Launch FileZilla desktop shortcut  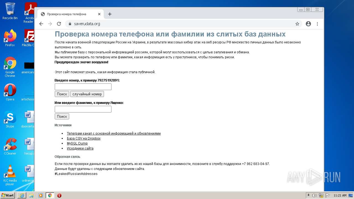29,38
